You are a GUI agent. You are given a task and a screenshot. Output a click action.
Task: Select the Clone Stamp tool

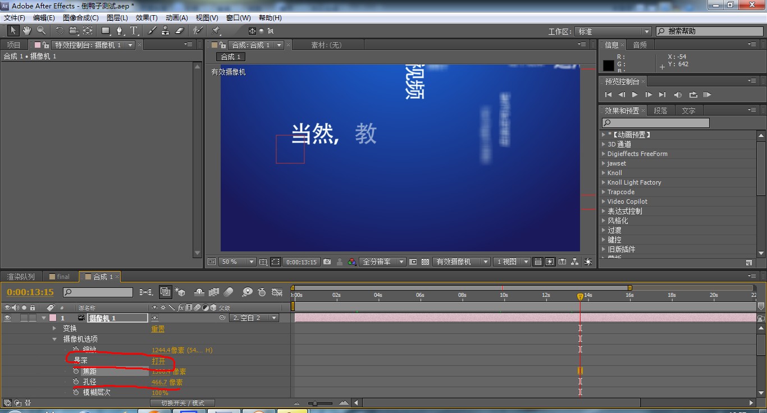[166, 30]
